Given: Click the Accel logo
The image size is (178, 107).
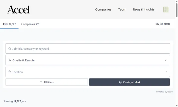Looking at the screenshot, I should point(18,10).
